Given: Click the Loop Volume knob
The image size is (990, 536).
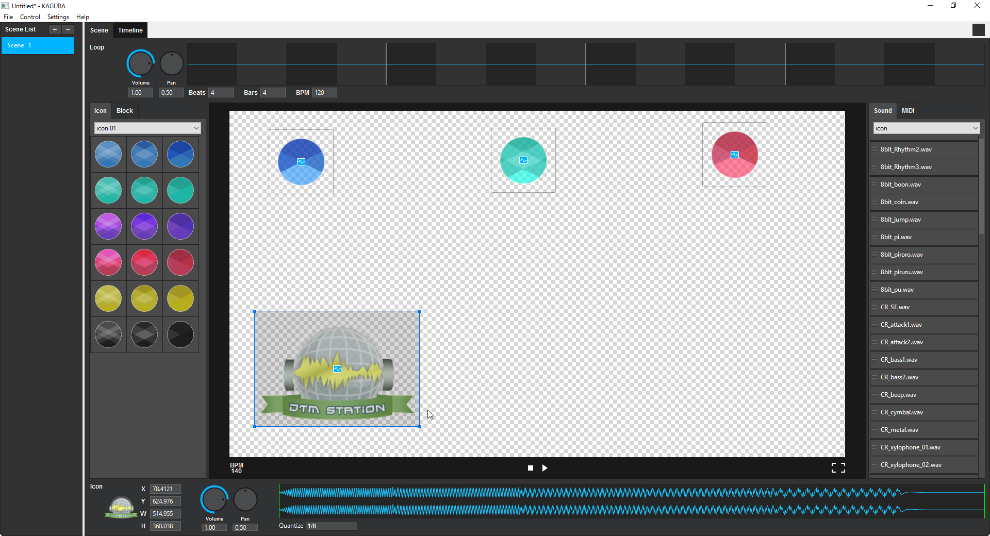Looking at the screenshot, I should [140, 64].
